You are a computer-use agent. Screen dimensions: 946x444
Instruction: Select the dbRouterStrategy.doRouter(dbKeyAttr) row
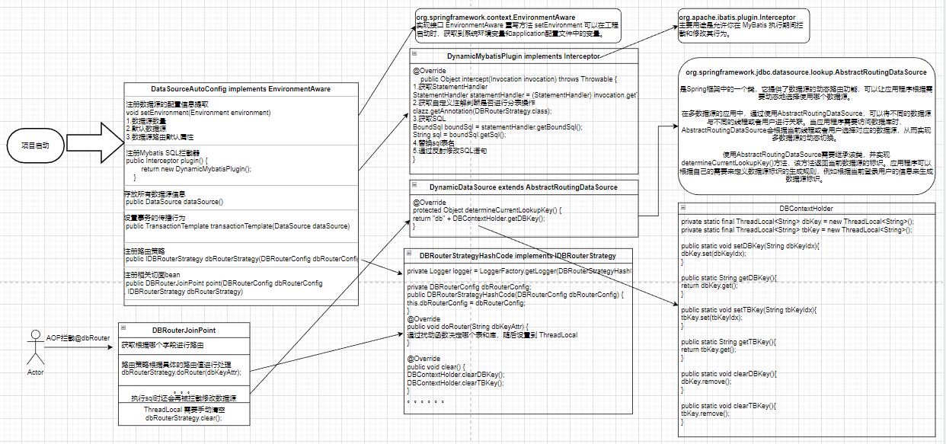click(184, 369)
